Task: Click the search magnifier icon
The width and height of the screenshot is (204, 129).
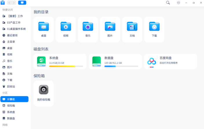Action: point(168,3)
